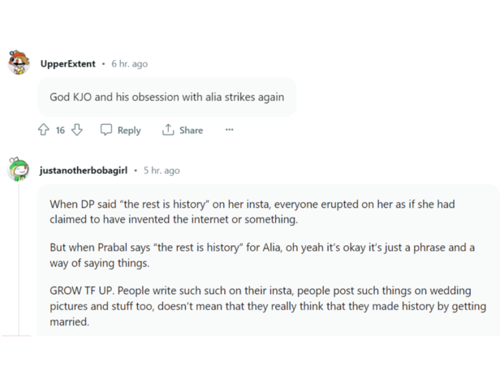Click the vote count showing 16
The image size is (500, 375).
tap(60, 130)
